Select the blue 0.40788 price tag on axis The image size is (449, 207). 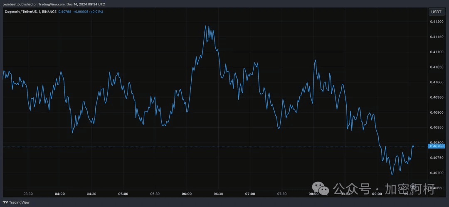coord(437,146)
